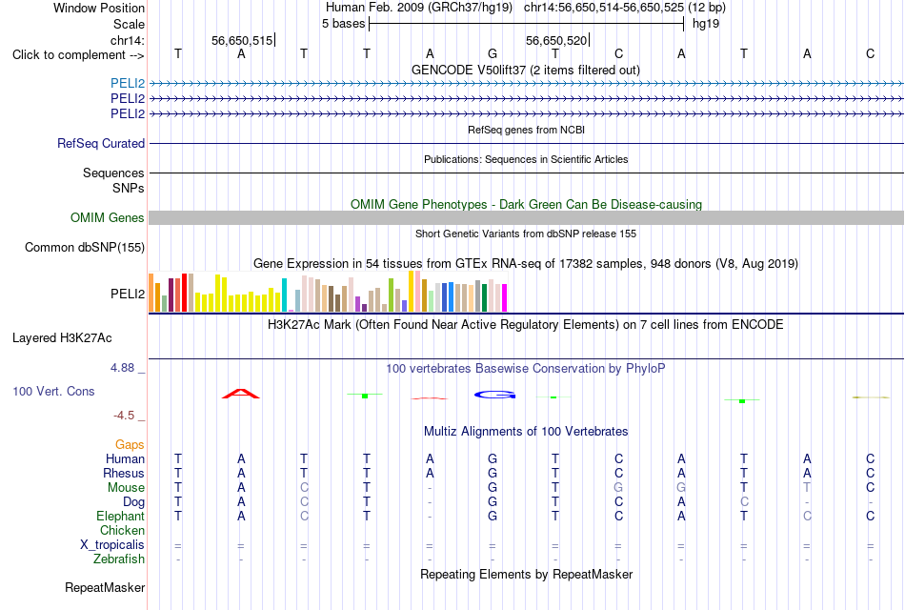This screenshot has height=610, width=905.
Task: Click the red A PhyloP conservation logo
Action: [241, 394]
